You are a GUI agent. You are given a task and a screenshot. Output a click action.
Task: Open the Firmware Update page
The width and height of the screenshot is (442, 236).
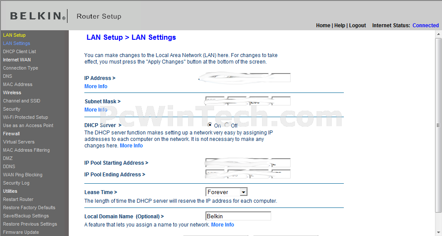point(21,232)
